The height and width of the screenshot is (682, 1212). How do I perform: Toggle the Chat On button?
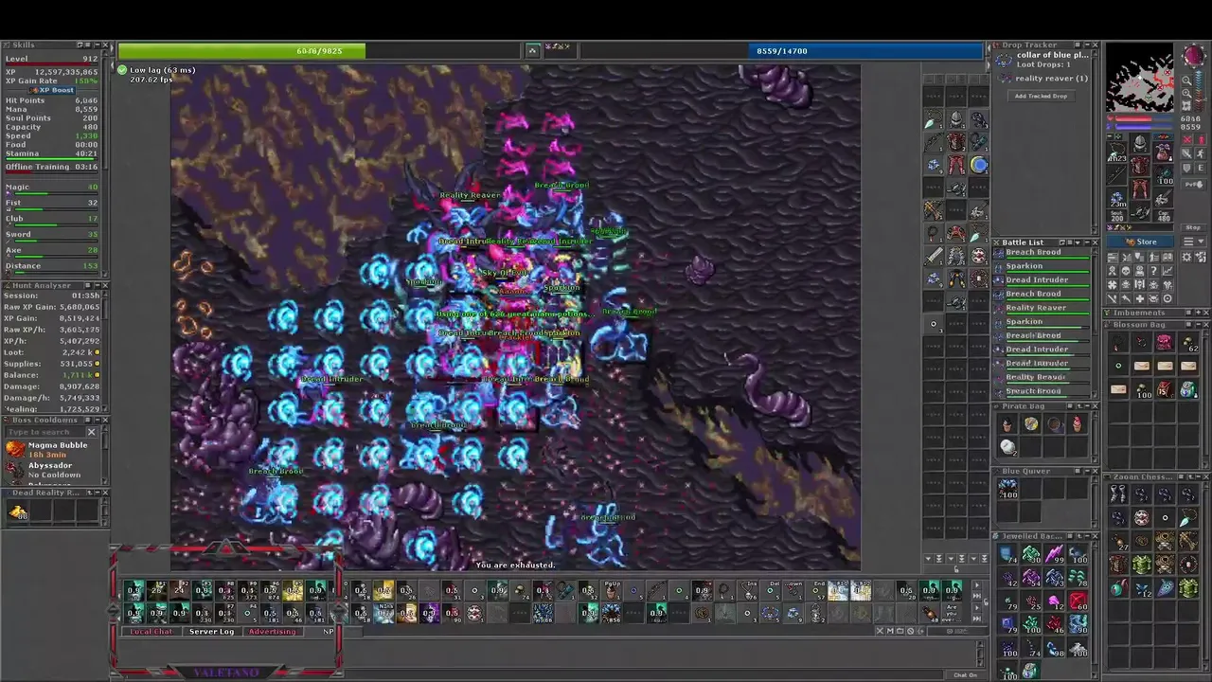click(x=966, y=675)
